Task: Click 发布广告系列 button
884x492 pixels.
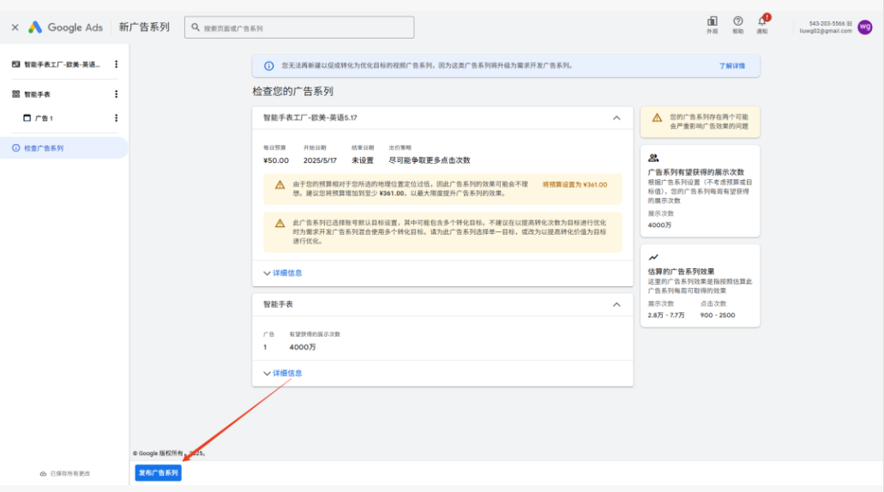Action: (159, 473)
